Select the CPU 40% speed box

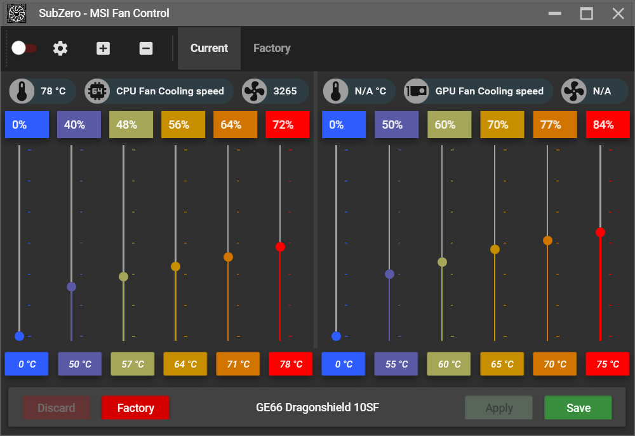(x=79, y=124)
